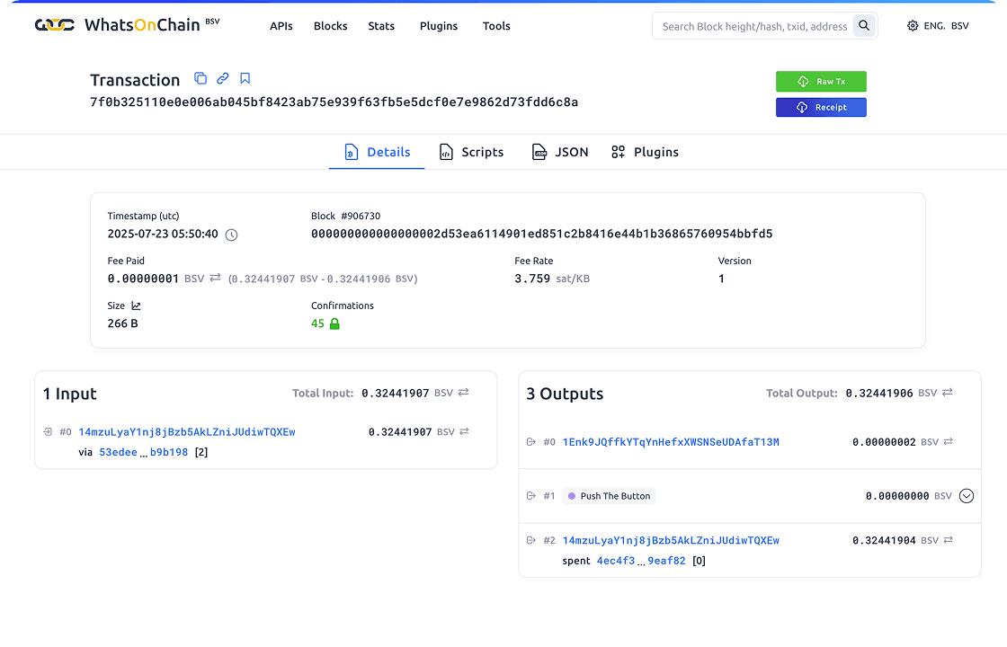Click the Raw Tx button
The width and height of the screenshot is (1007, 647).
point(821,81)
